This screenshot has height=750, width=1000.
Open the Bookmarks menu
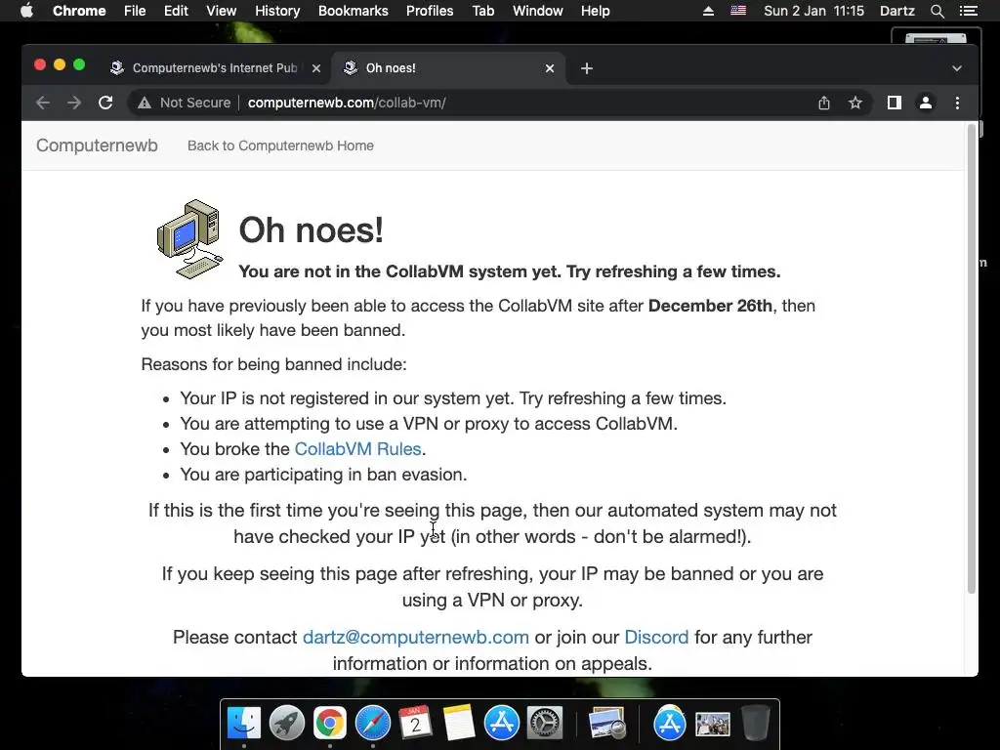[x=354, y=11]
